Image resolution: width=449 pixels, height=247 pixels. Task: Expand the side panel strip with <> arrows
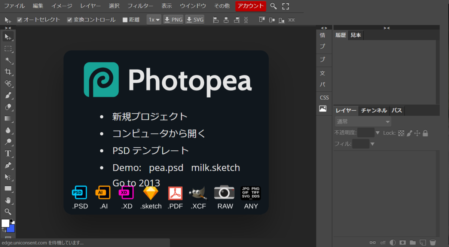tap(324, 28)
